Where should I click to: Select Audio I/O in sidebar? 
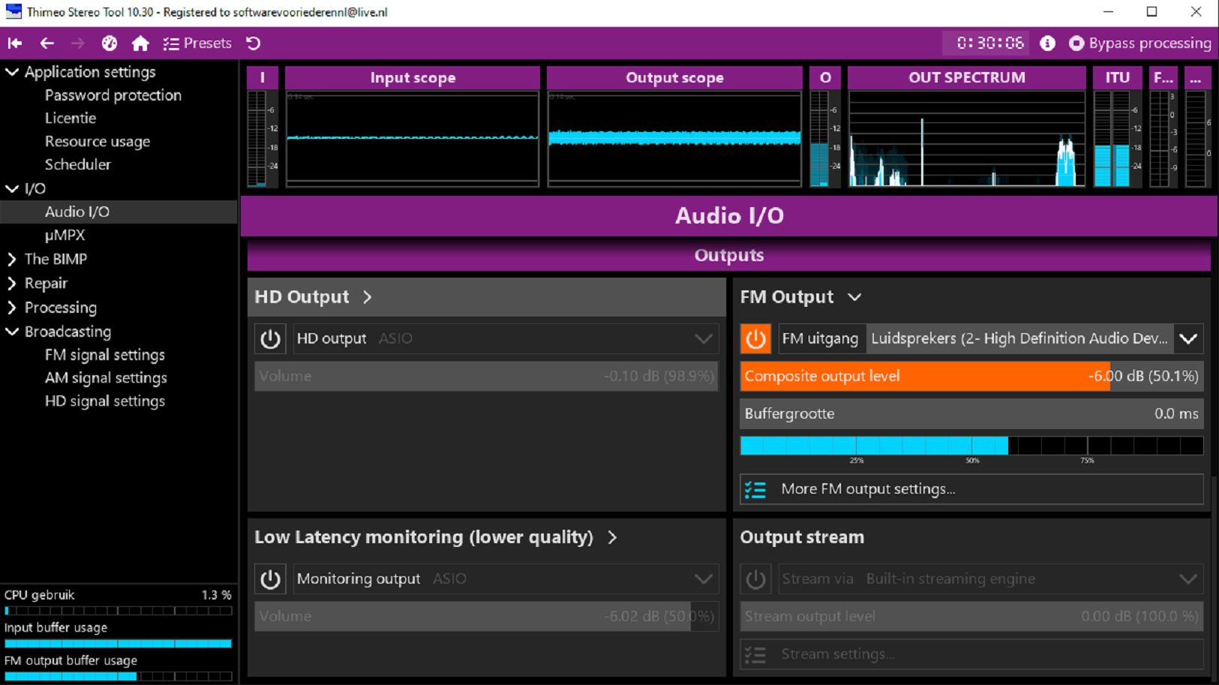click(119, 212)
